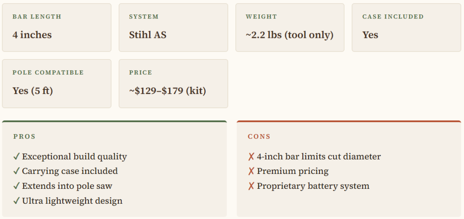Click the Bar Length spec card
The image size is (464, 219).
[x=57, y=28]
